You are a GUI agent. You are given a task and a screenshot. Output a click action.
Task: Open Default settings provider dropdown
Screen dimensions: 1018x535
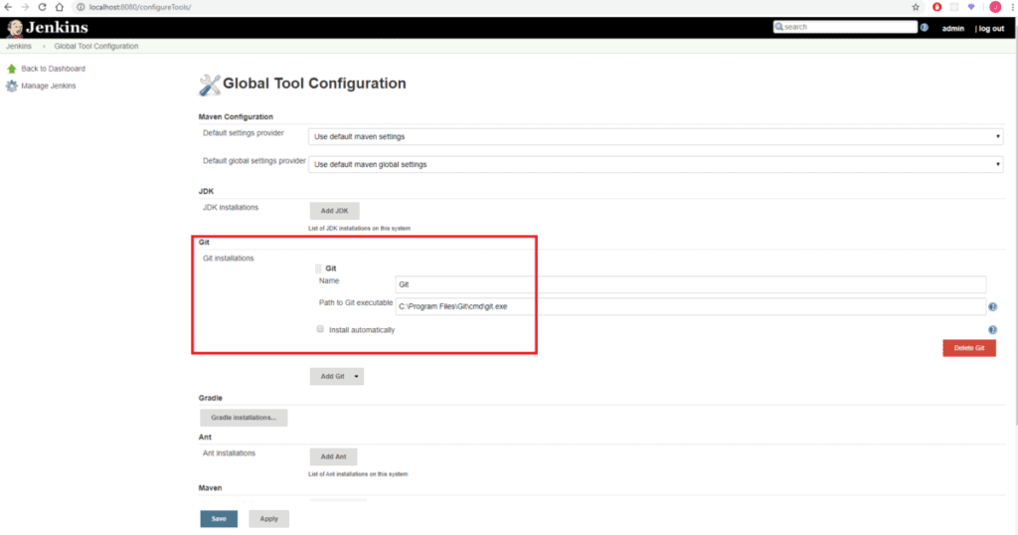(655, 136)
